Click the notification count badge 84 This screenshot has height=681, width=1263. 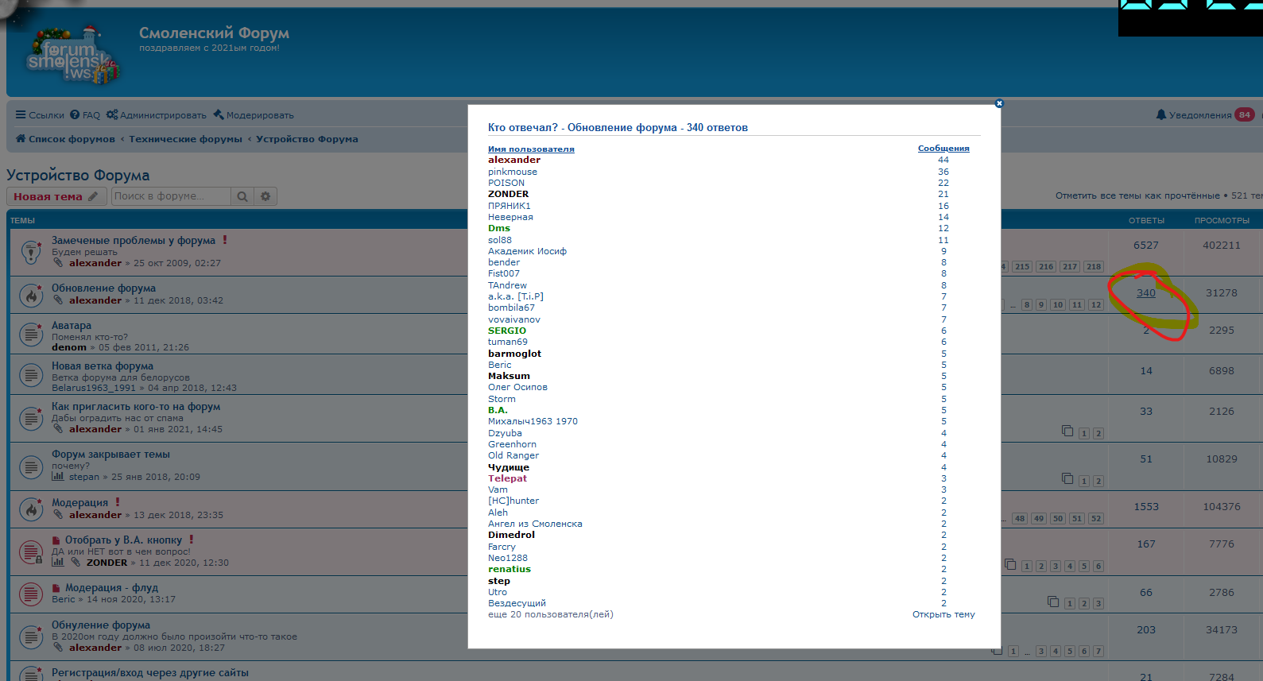pos(1245,115)
